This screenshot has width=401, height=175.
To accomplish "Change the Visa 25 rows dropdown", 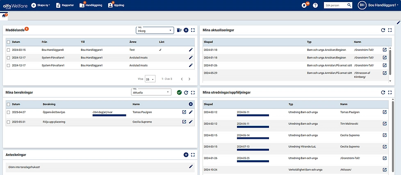I will [150, 79].
